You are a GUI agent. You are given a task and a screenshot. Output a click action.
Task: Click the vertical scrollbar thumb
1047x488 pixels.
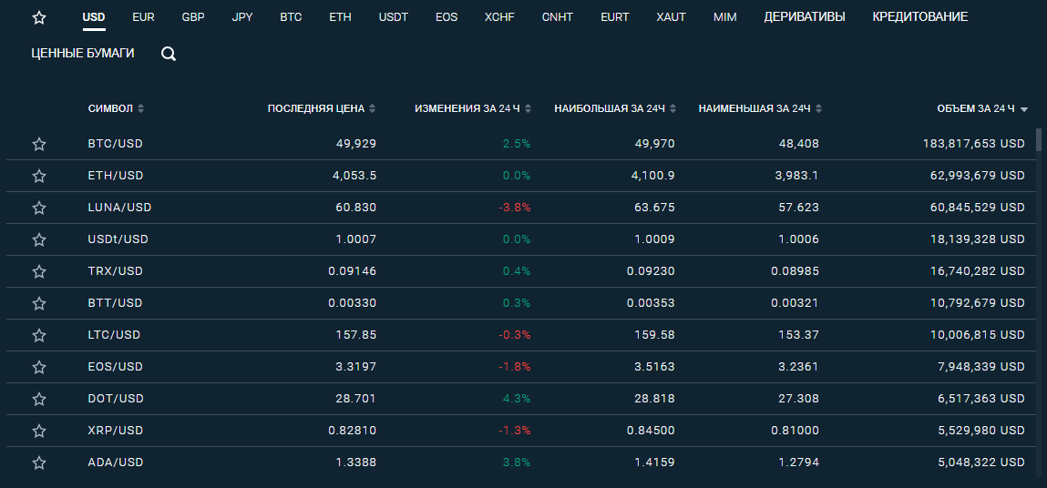tap(1038, 140)
